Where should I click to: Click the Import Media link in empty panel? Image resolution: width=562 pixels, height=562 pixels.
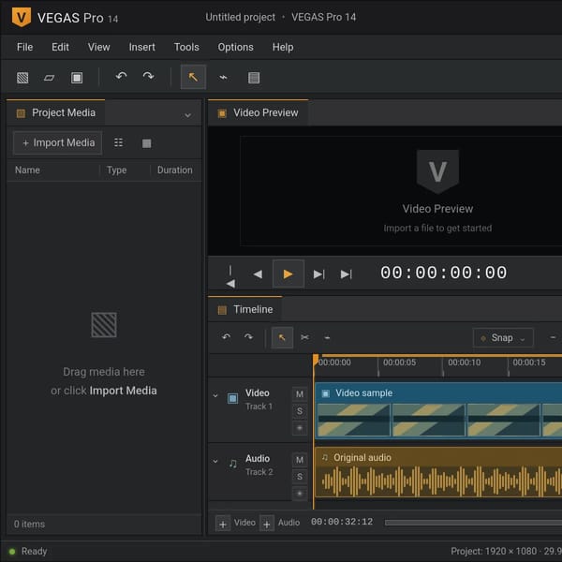(124, 391)
